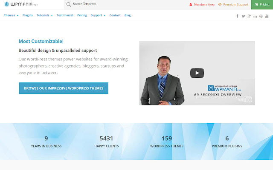The width and height of the screenshot is (273, 170).
Task: Click the green Pricing button
Action: (x=262, y=5)
